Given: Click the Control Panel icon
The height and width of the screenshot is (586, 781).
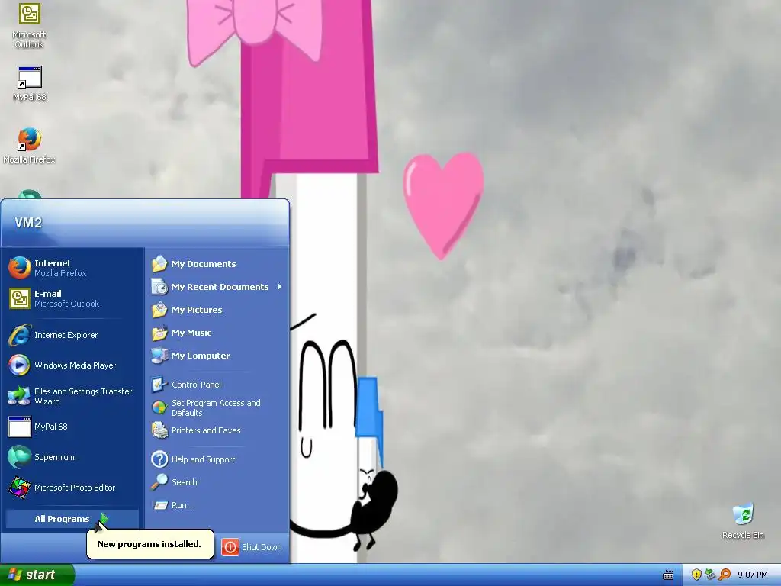Looking at the screenshot, I should pyautogui.click(x=159, y=385).
